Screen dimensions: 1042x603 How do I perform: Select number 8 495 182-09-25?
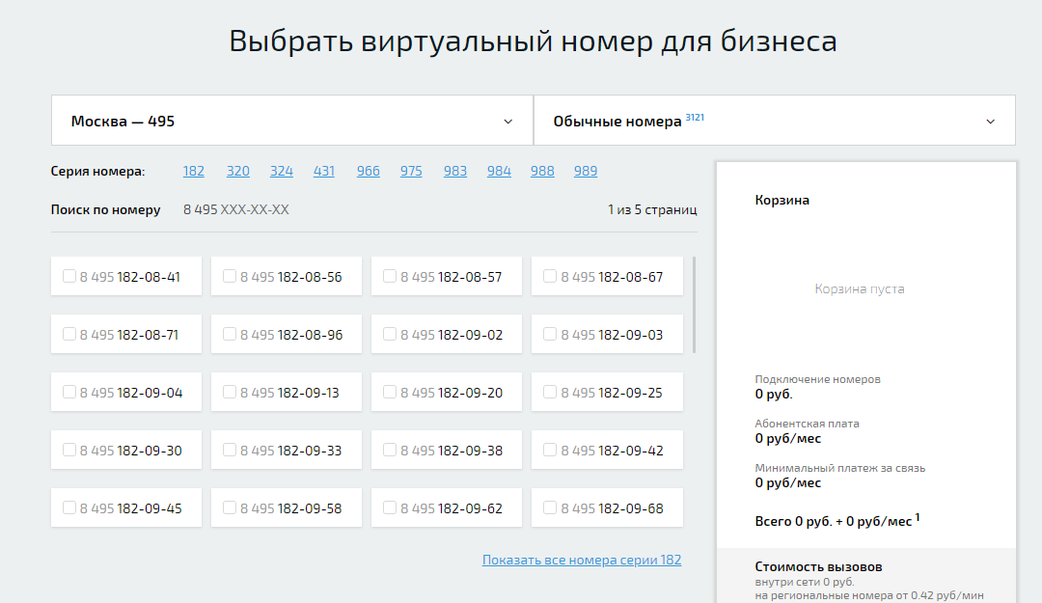pos(549,391)
